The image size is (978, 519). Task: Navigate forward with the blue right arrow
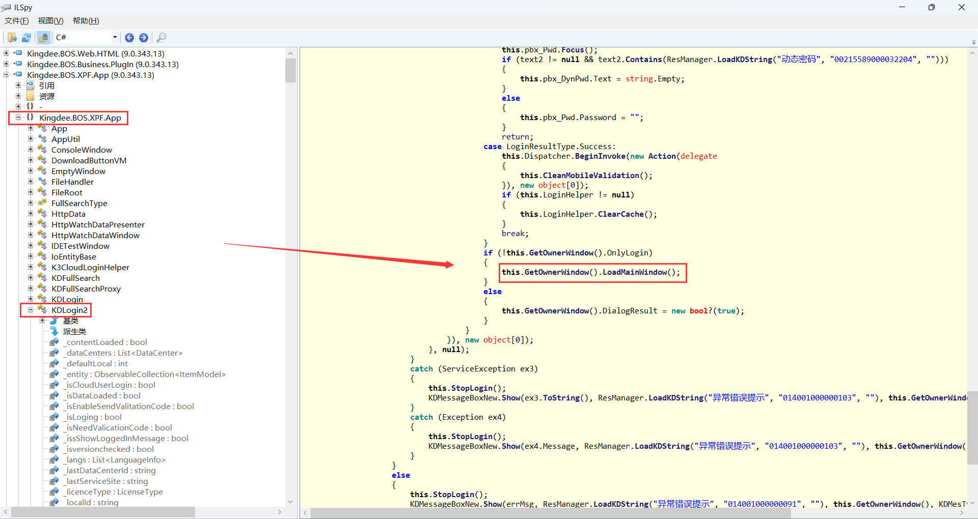[x=144, y=38]
